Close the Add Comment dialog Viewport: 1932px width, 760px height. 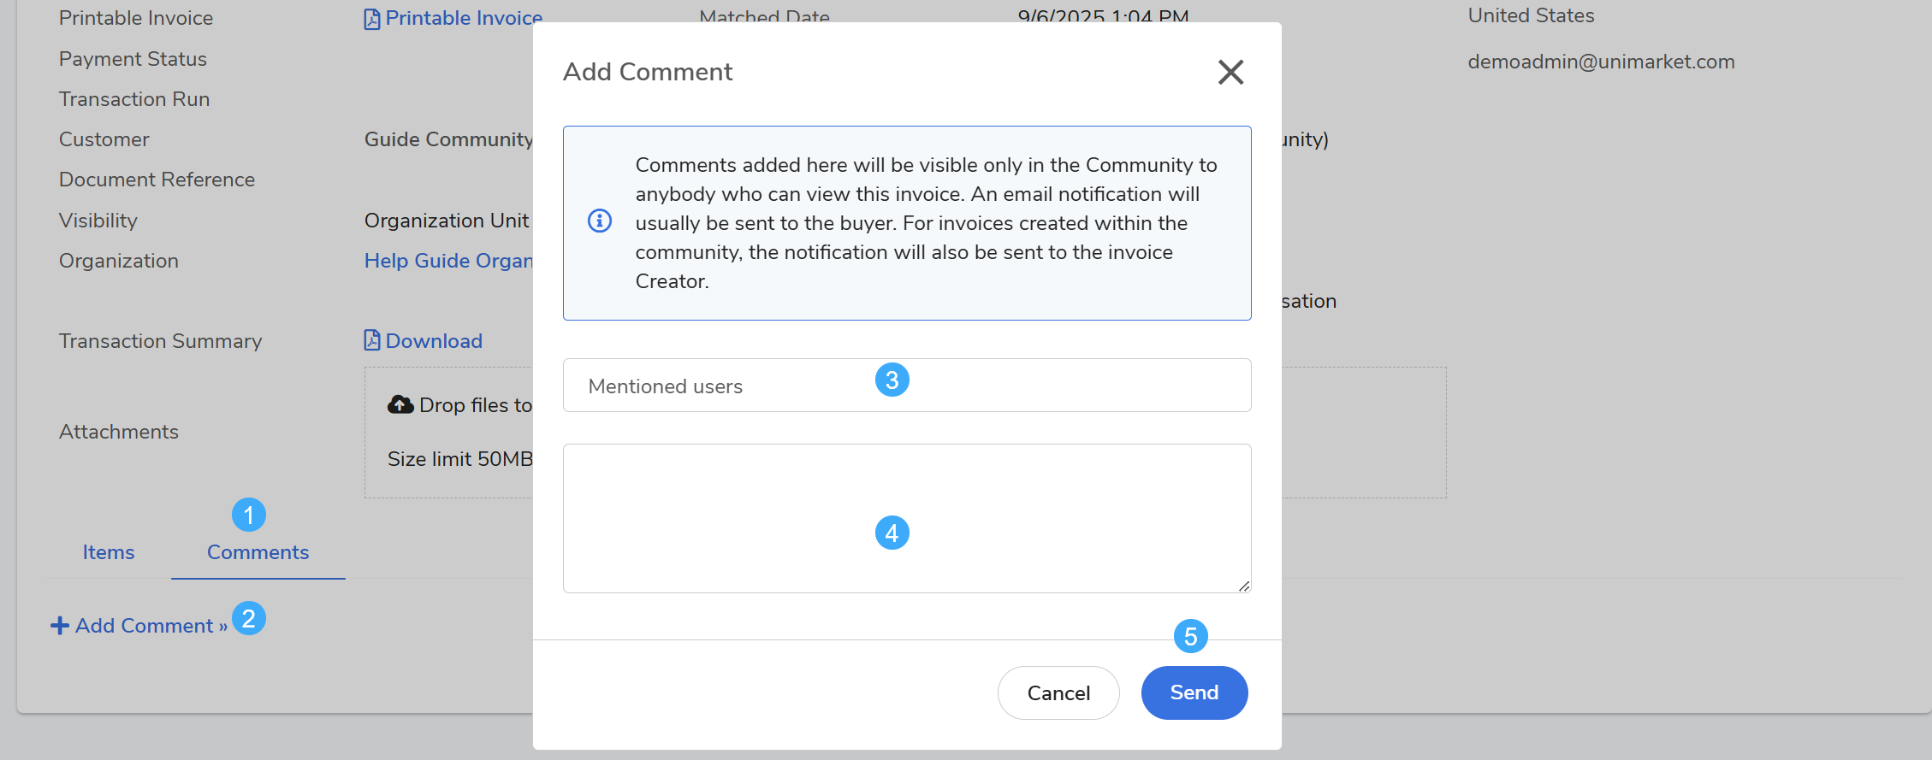pos(1230,72)
